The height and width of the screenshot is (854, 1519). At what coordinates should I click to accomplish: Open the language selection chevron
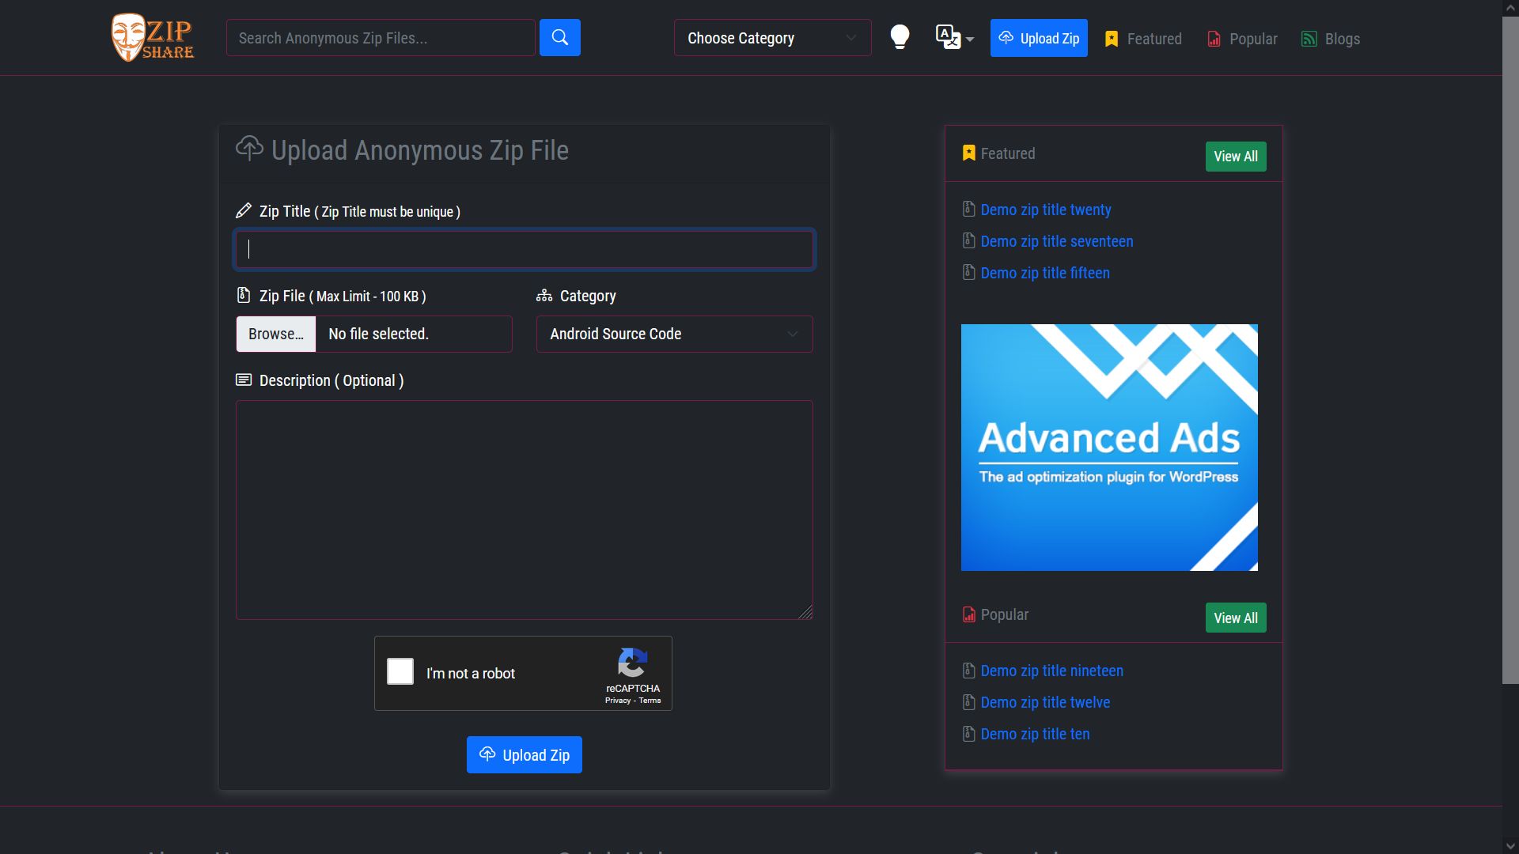tap(968, 40)
